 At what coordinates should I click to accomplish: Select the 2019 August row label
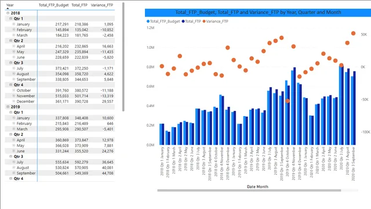click(x=23, y=168)
